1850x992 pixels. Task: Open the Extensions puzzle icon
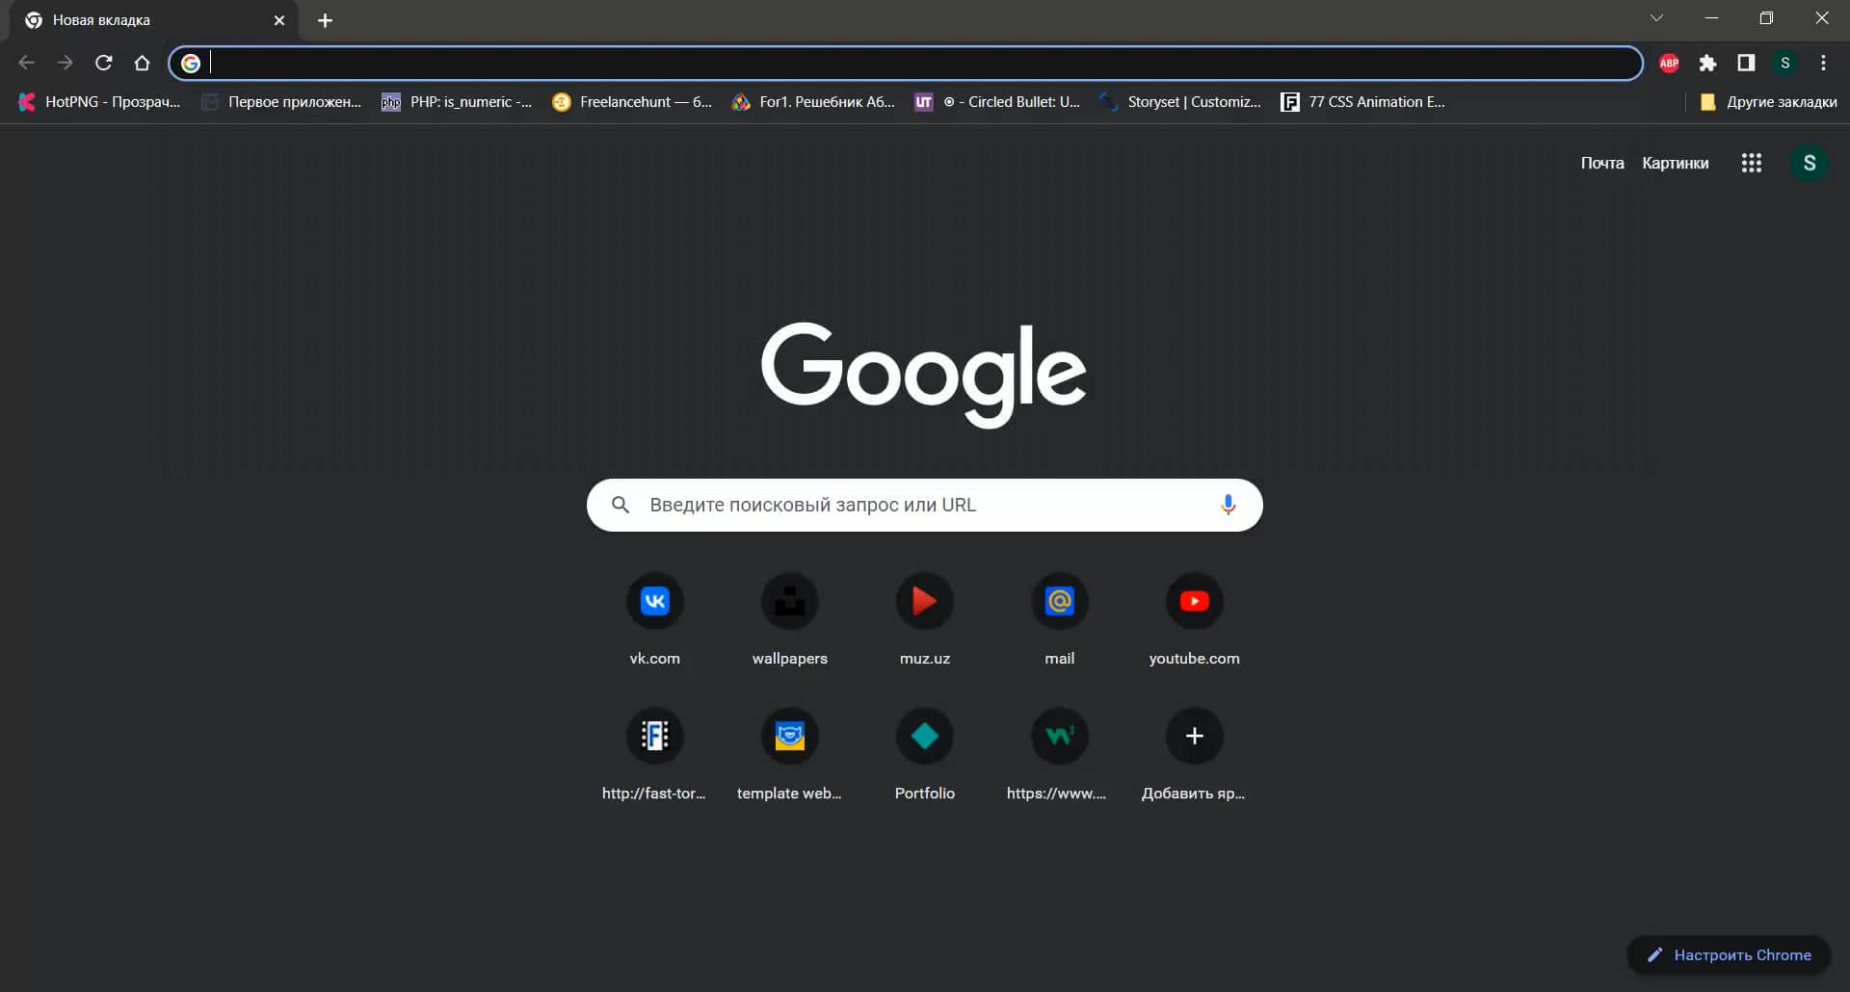point(1707,63)
